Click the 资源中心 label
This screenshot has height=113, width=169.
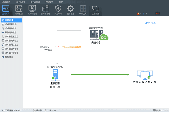96,43
